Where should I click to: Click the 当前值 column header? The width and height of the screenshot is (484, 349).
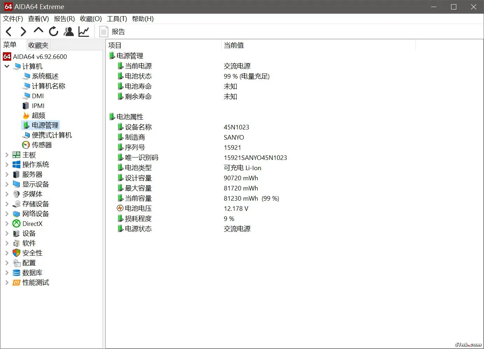point(234,45)
